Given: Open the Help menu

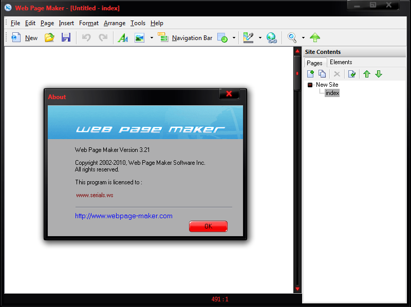Looking at the screenshot, I should click(157, 23).
